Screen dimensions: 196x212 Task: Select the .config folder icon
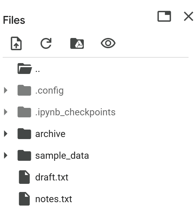[x=24, y=90]
